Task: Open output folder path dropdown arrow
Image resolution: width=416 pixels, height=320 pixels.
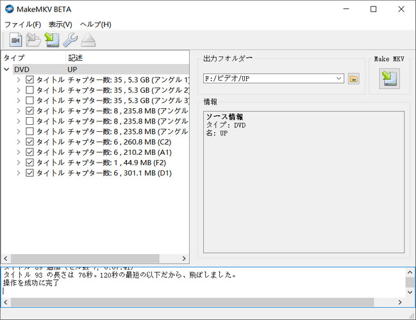Action: (339, 79)
